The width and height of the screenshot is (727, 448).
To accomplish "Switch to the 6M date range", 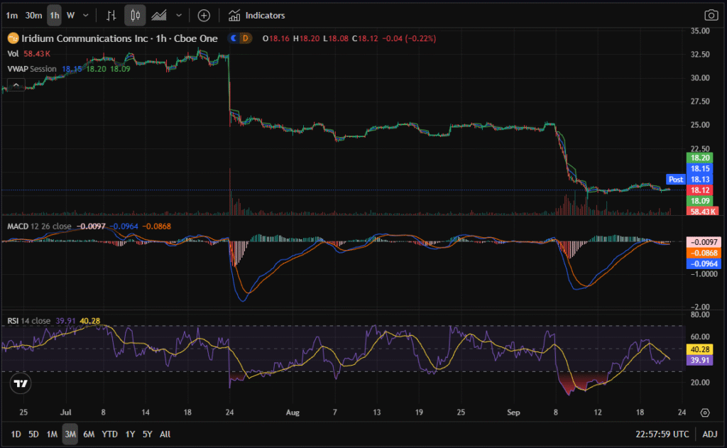I will [x=89, y=434].
